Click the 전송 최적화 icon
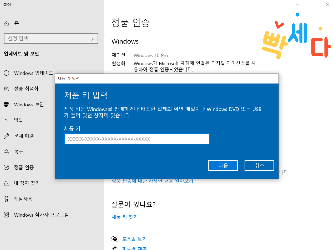 pos(6,89)
